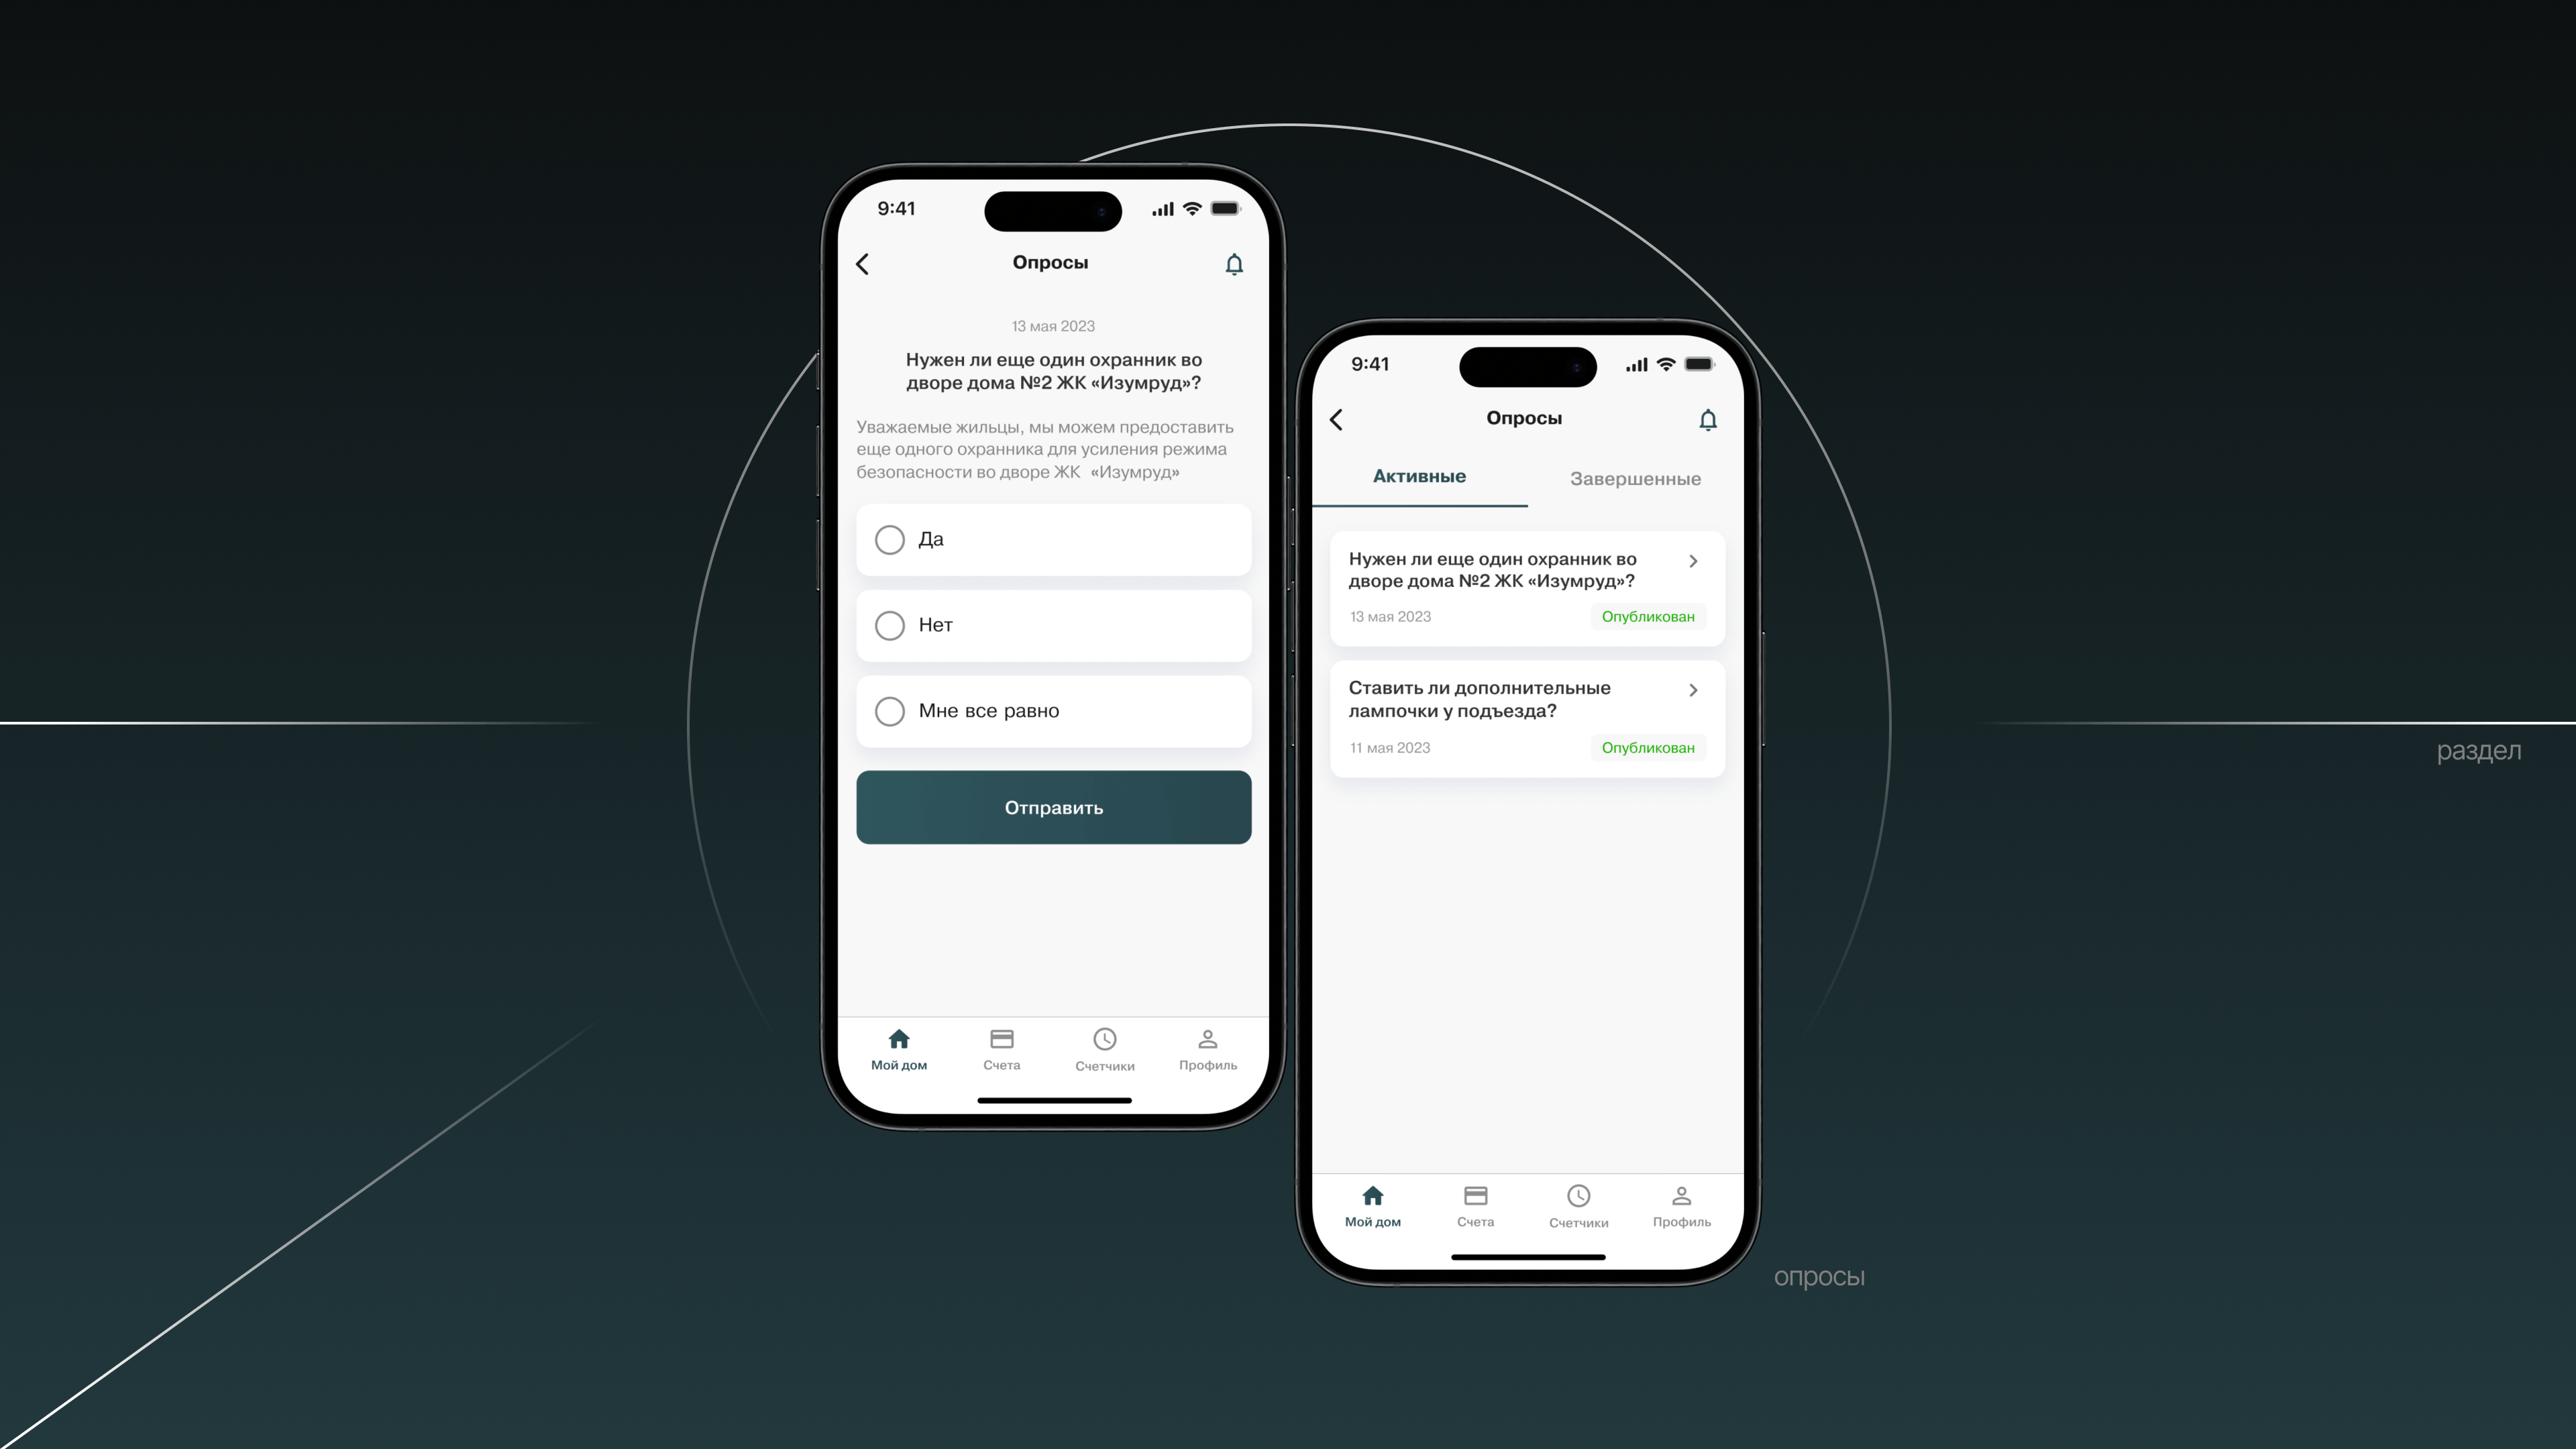Select the Мне все равно radio button

tap(888, 710)
